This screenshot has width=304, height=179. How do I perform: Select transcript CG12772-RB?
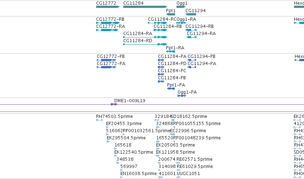108,23
